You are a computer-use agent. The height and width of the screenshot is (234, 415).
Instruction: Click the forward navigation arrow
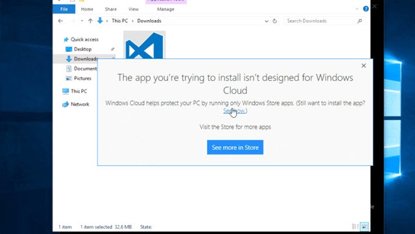click(x=73, y=21)
